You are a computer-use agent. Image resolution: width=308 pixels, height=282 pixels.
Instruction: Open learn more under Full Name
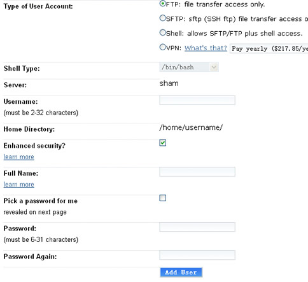(19, 185)
